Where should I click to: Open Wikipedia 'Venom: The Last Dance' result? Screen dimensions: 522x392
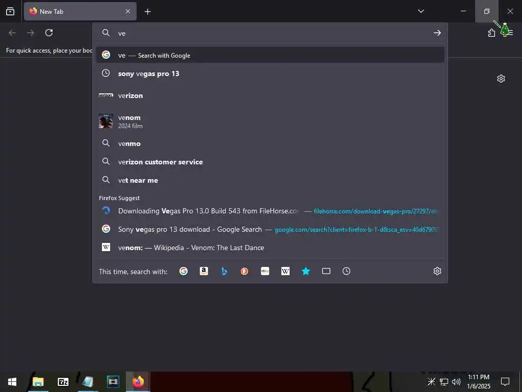tap(270, 248)
